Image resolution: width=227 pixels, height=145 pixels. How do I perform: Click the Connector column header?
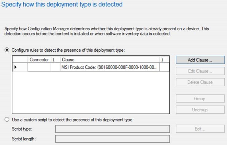39,60
